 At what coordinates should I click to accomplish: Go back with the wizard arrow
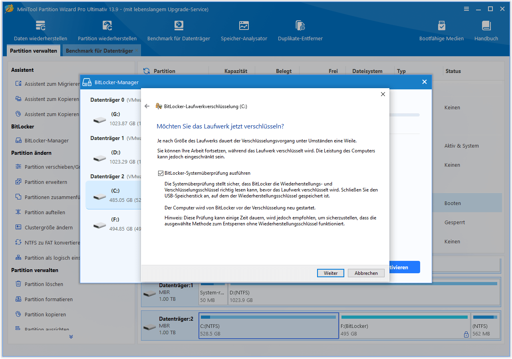[x=147, y=106]
